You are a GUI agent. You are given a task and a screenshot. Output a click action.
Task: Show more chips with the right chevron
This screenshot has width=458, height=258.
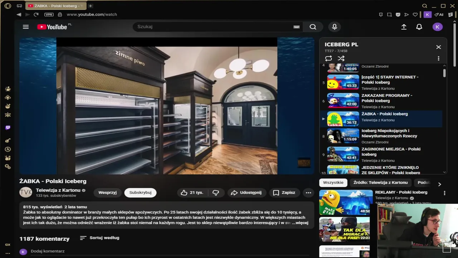coord(439,184)
